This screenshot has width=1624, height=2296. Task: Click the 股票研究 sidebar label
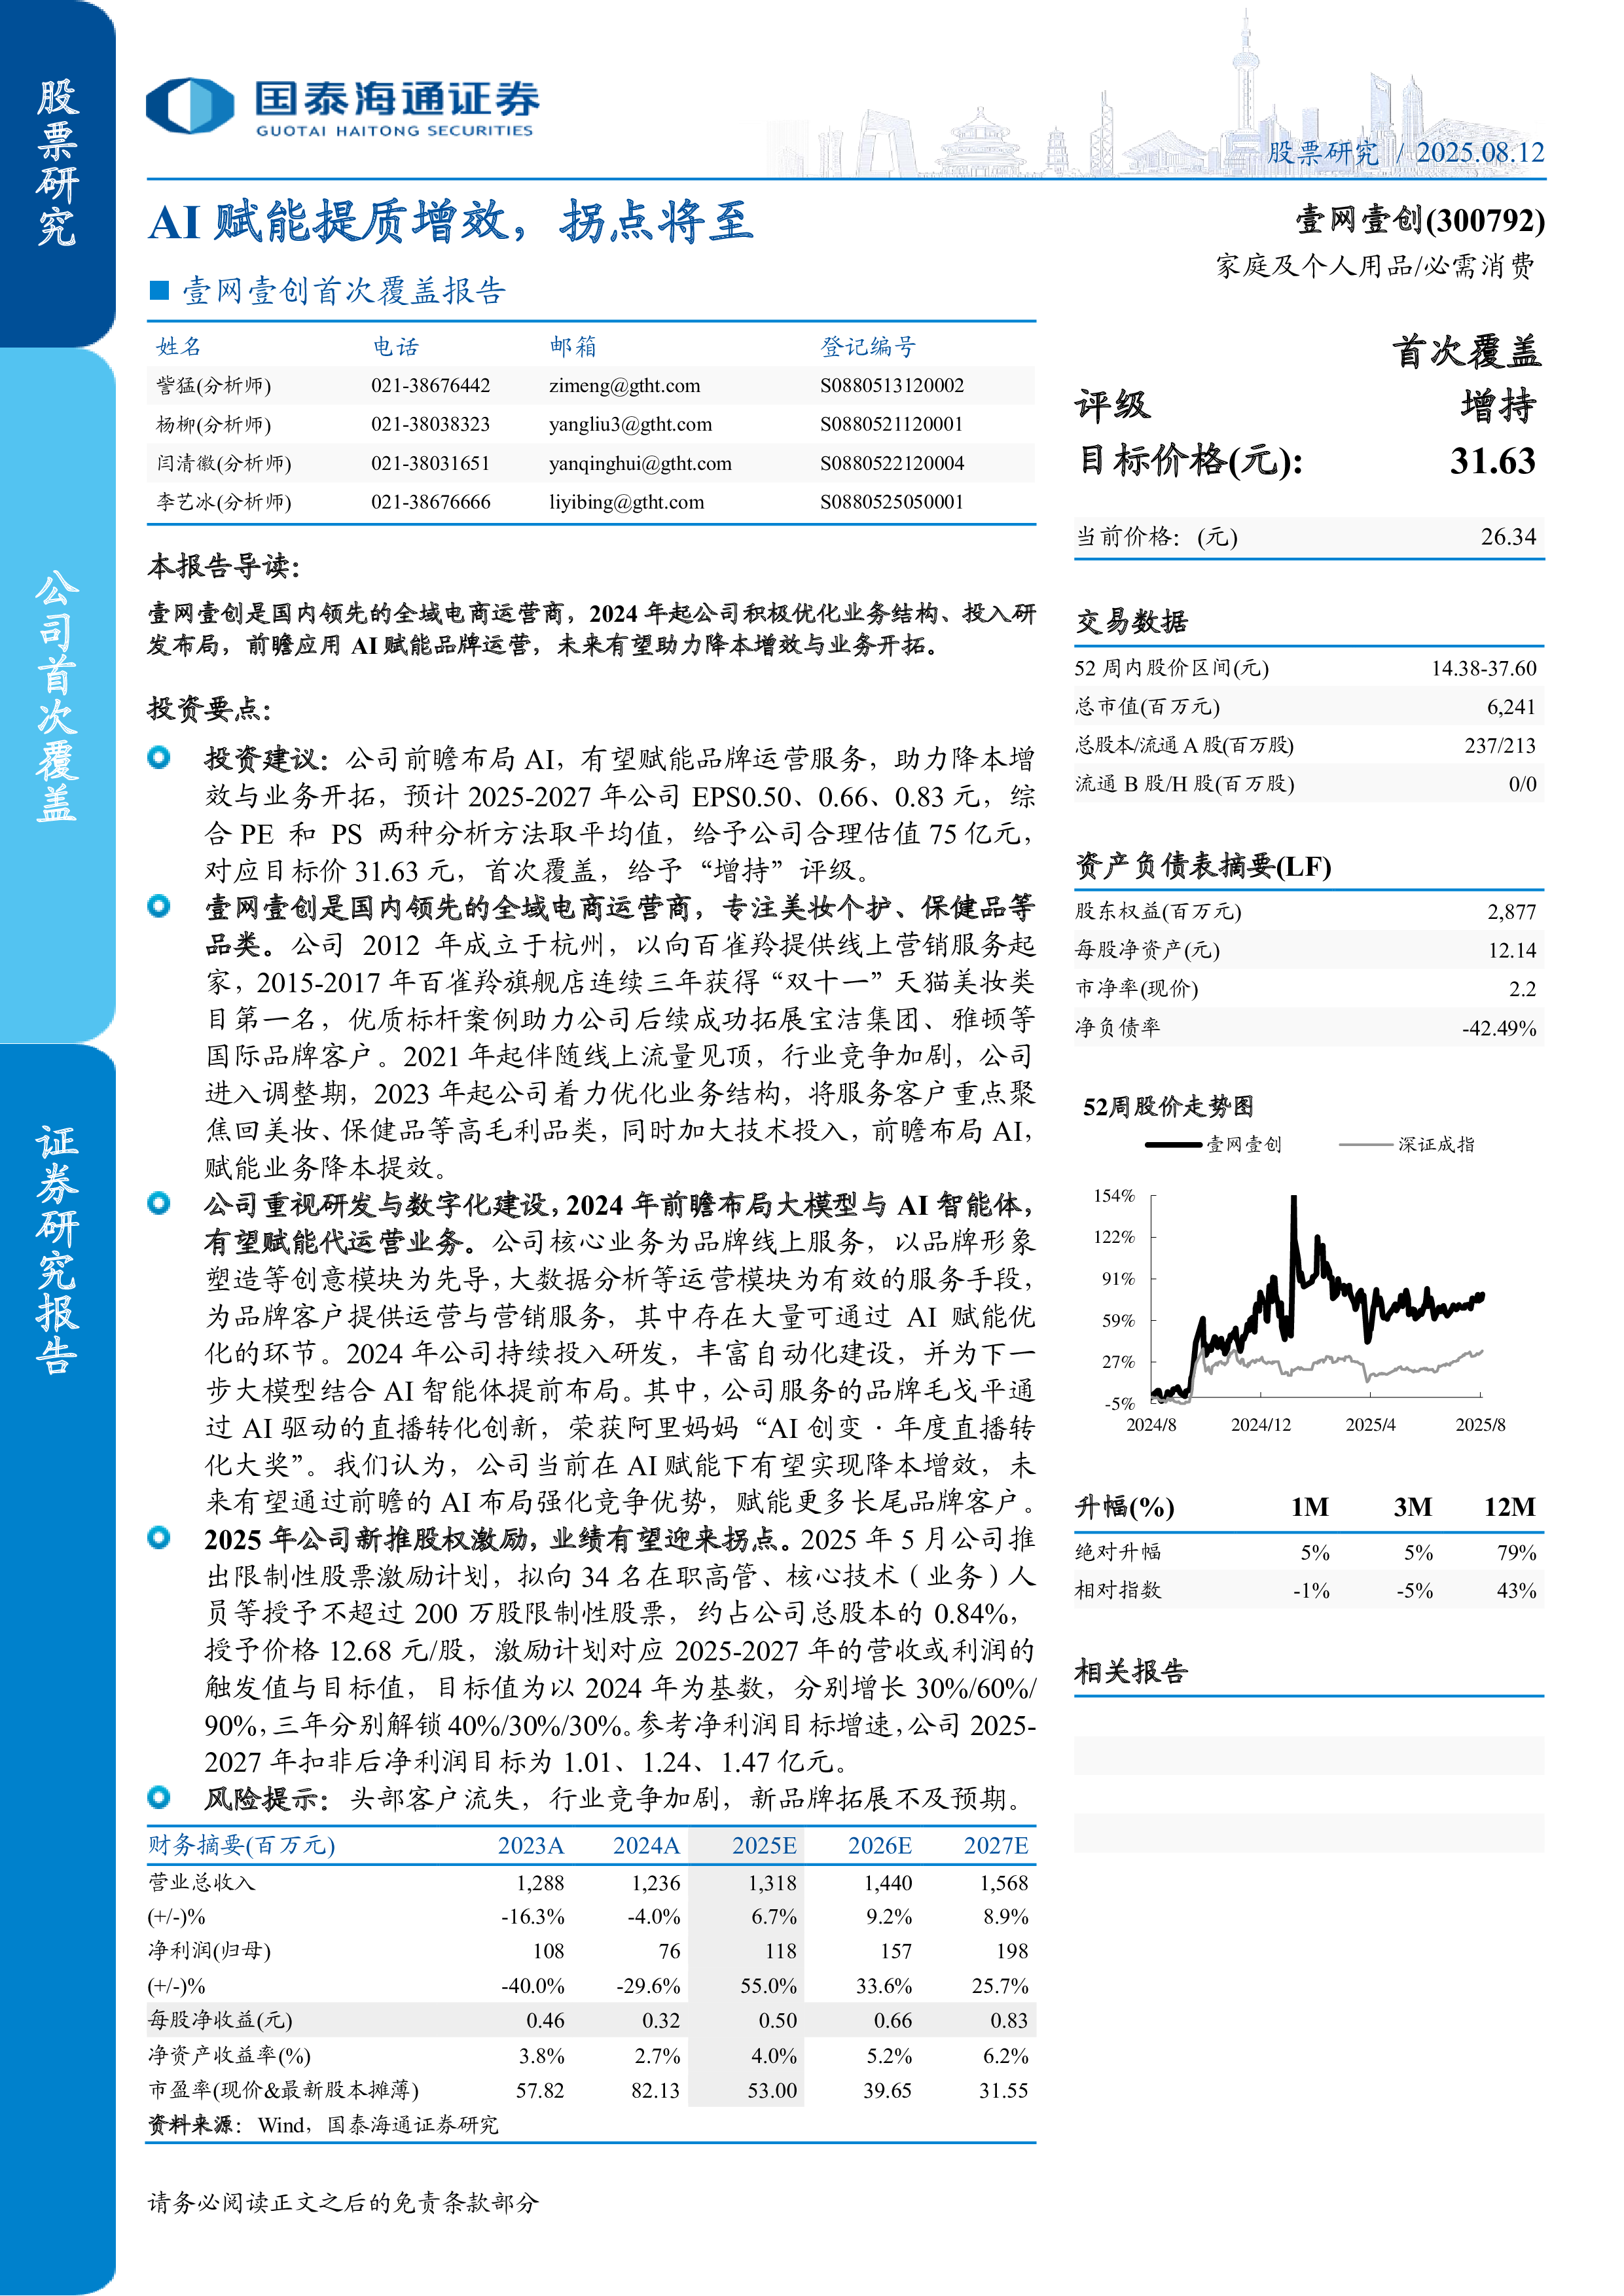tap(57, 163)
